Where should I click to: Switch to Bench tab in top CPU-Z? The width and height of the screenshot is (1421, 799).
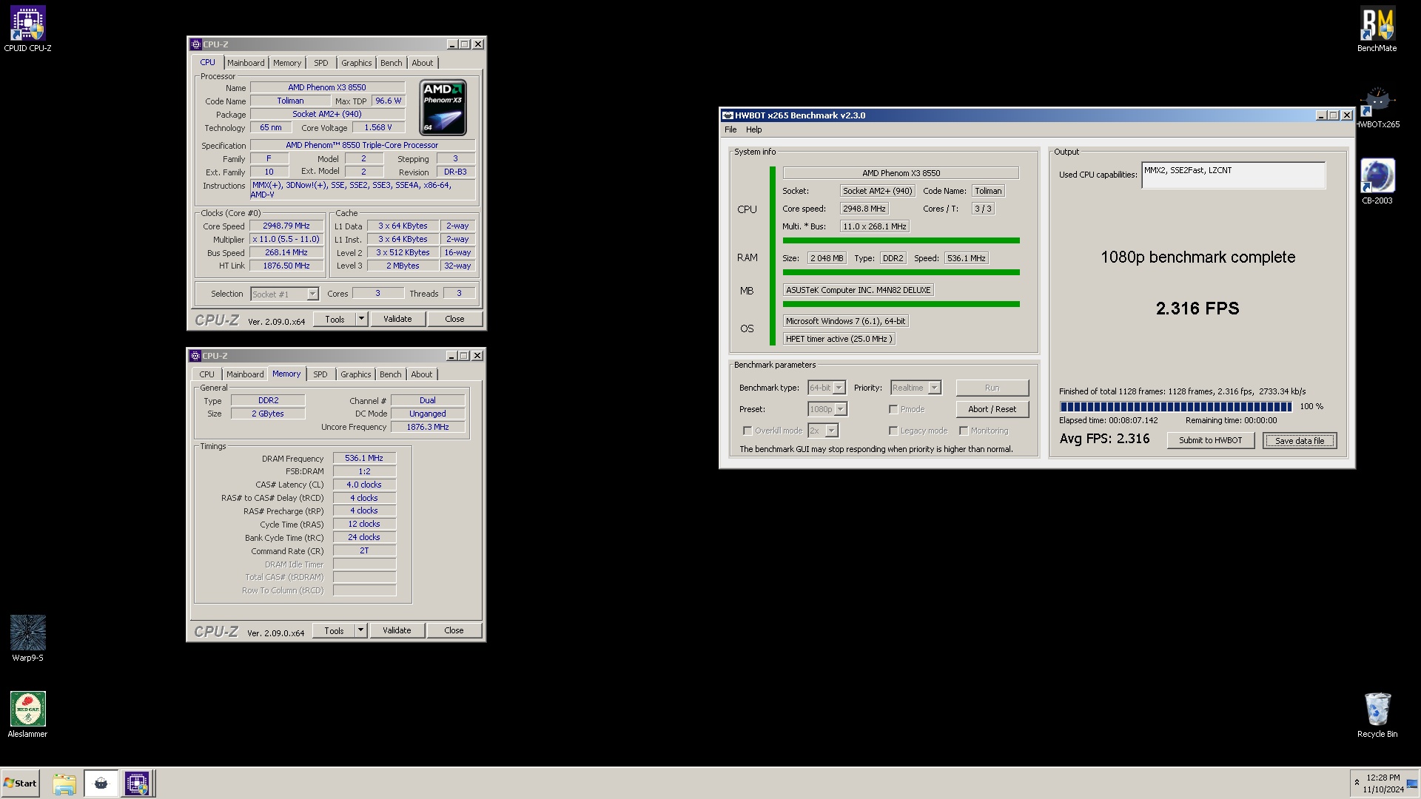coord(392,63)
